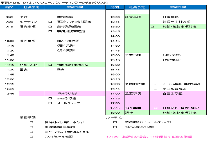This screenshot has width=210, height=144.
Task: Tick the スケジュール確認 checkbox
Action: (31, 137)
